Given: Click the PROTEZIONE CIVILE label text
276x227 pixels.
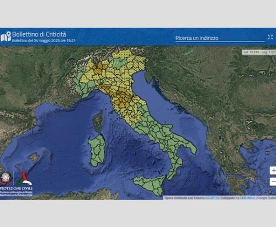Looking at the screenshot, I should pyautogui.click(x=16, y=188).
